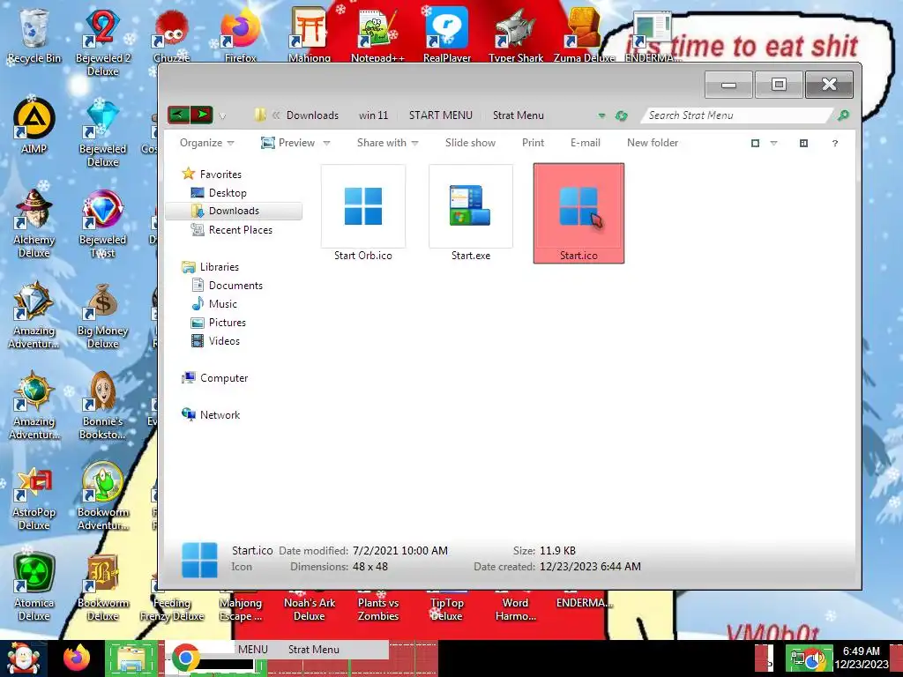Select Libraries in the navigation pane
The image size is (903, 677).
210,266
